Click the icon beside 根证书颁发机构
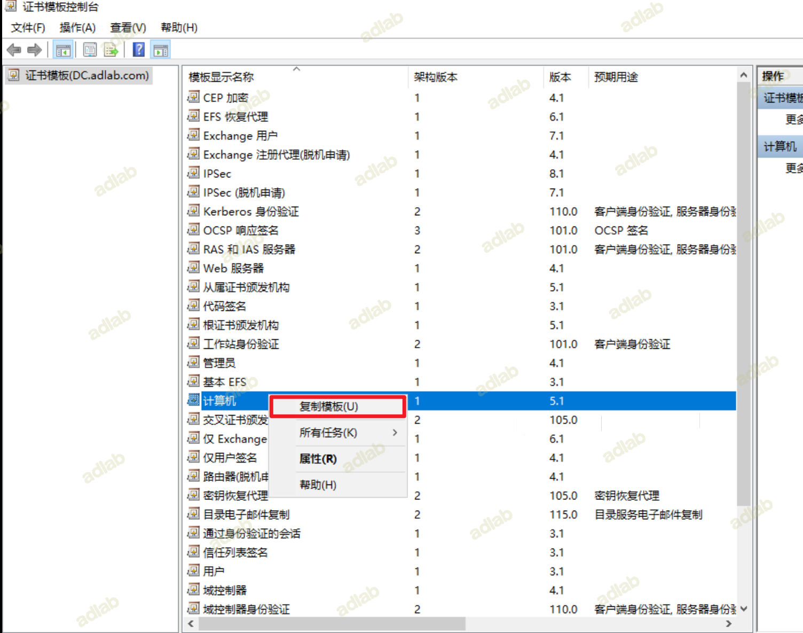Screen dimensions: 803x633 point(193,325)
